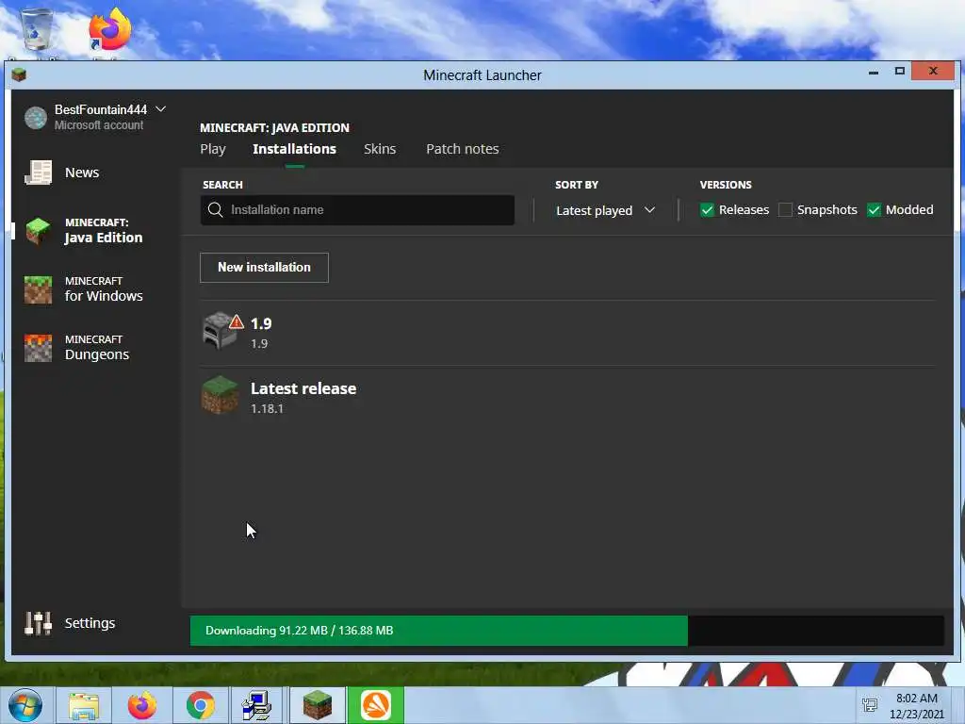Image resolution: width=965 pixels, height=724 pixels.
Task: Switch to Minecraft Launcher in taskbar
Action: click(318, 705)
